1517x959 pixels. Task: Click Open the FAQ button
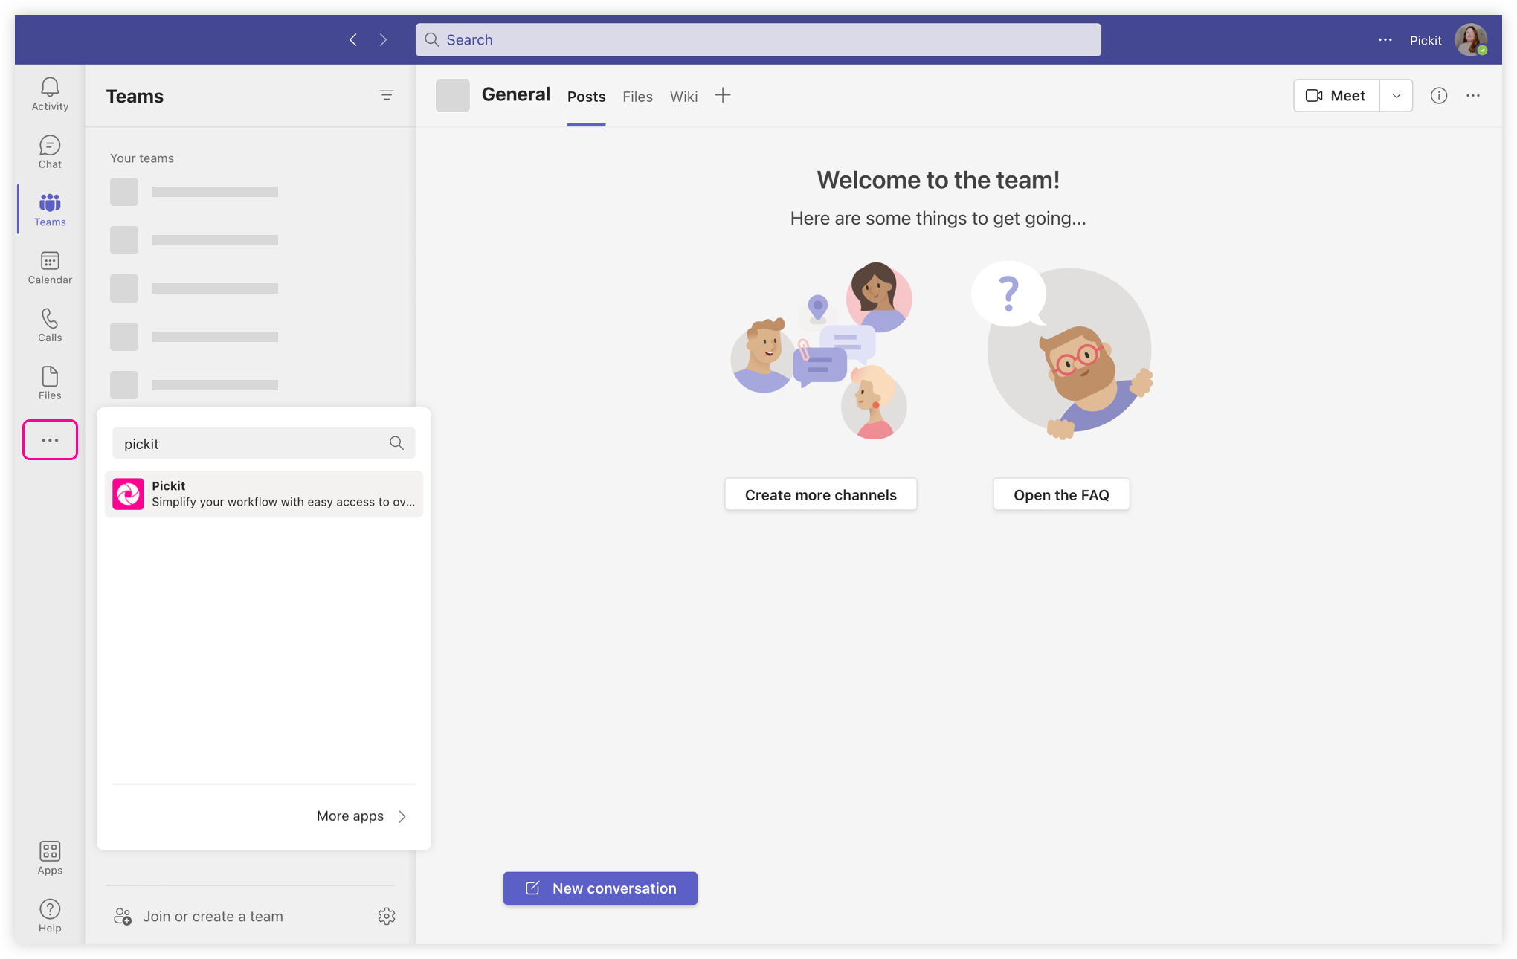click(x=1061, y=494)
